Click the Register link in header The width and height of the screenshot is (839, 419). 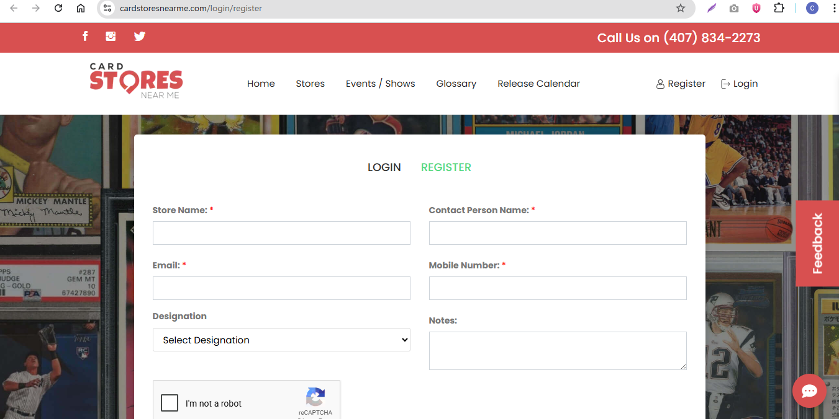click(681, 84)
